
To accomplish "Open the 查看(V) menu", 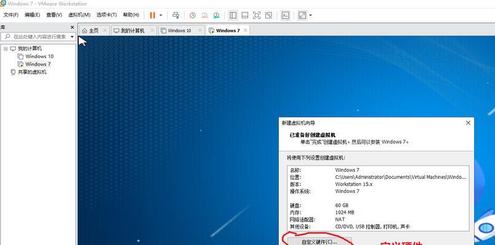I will pos(54,15).
